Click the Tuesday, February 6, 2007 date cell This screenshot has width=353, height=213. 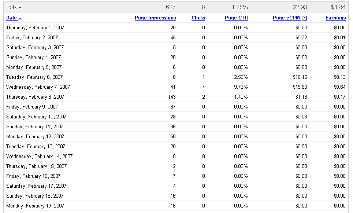(x=34, y=77)
